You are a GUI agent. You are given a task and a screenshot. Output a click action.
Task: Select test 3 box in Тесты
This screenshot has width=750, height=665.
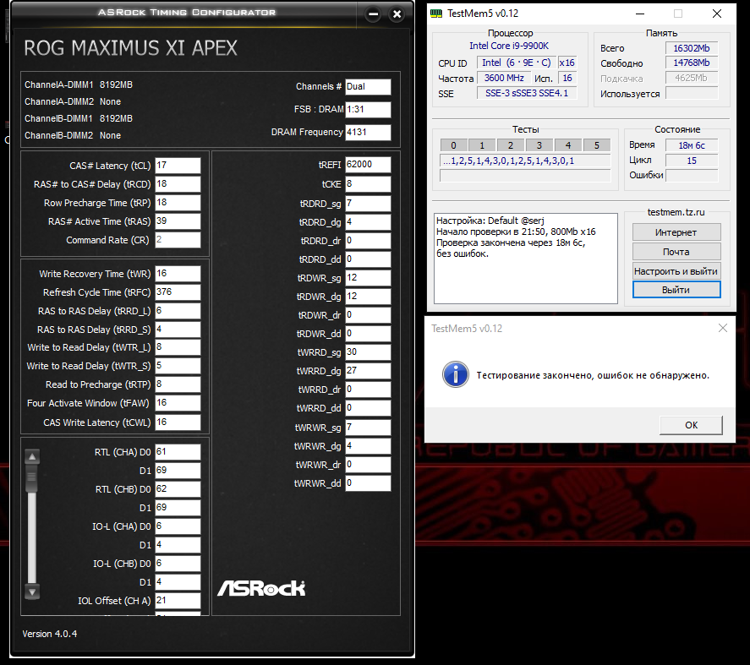pyautogui.click(x=539, y=145)
